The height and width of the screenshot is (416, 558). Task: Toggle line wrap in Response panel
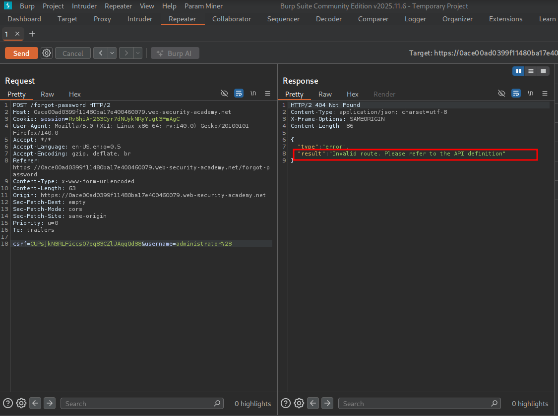(516, 94)
